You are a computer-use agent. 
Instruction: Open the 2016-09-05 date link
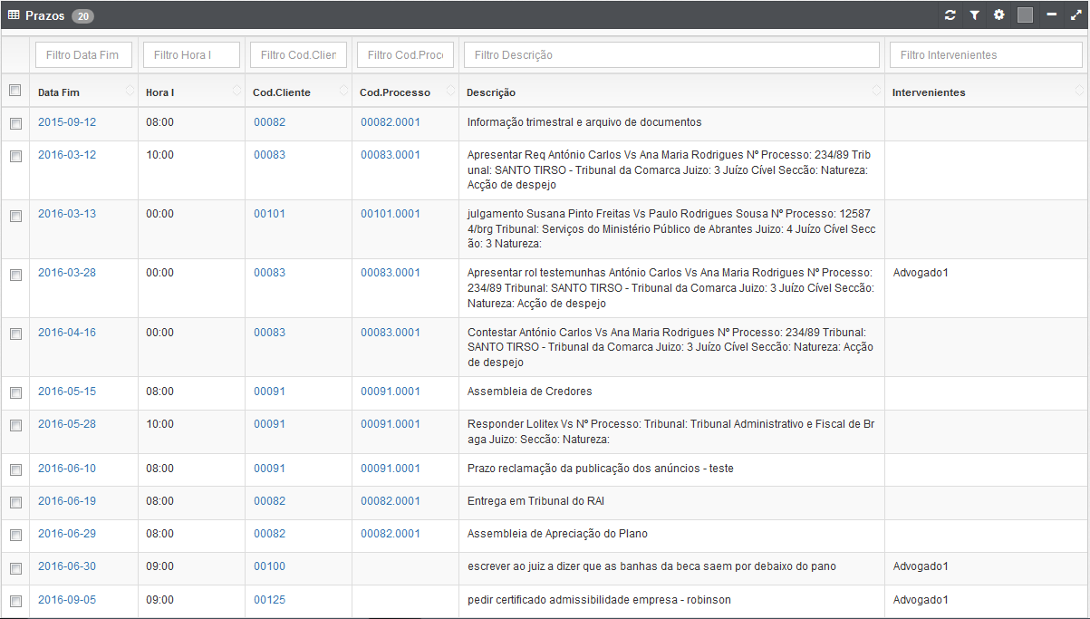[x=67, y=600]
